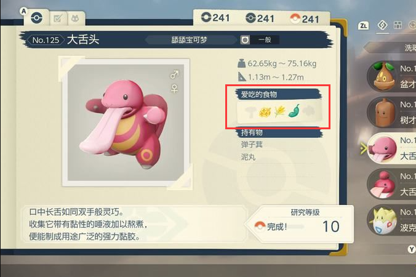The width and height of the screenshot is (416, 277).
Task: Select the Togepi entry in the list
Action: pos(391,220)
